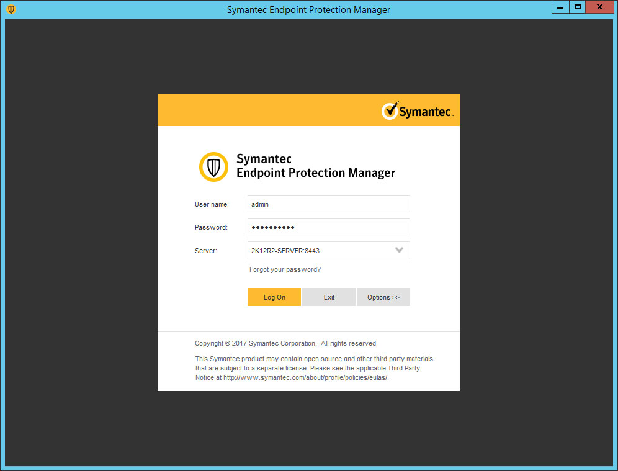Click the "User name:" label
Image resolution: width=618 pixels, height=471 pixels.
coord(212,204)
